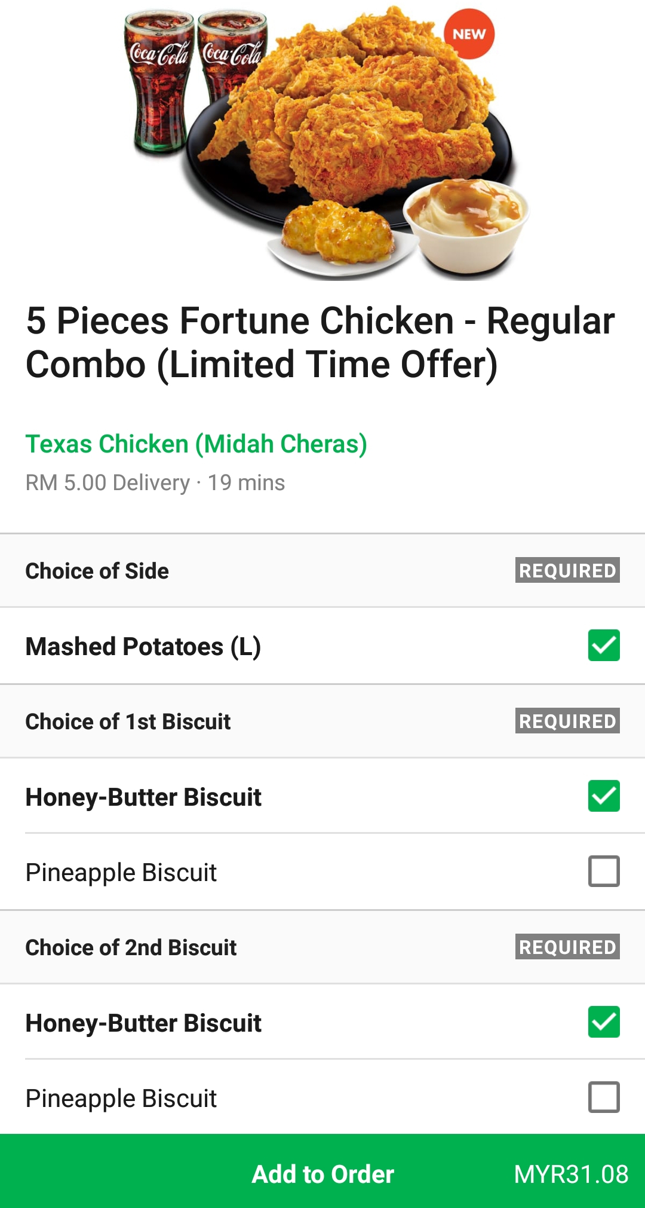This screenshot has height=1208, width=645.
Task: Tap the MYR31.08 total price
Action: pyautogui.click(x=570, y=1174)
